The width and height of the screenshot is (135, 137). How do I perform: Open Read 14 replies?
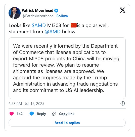67,123
